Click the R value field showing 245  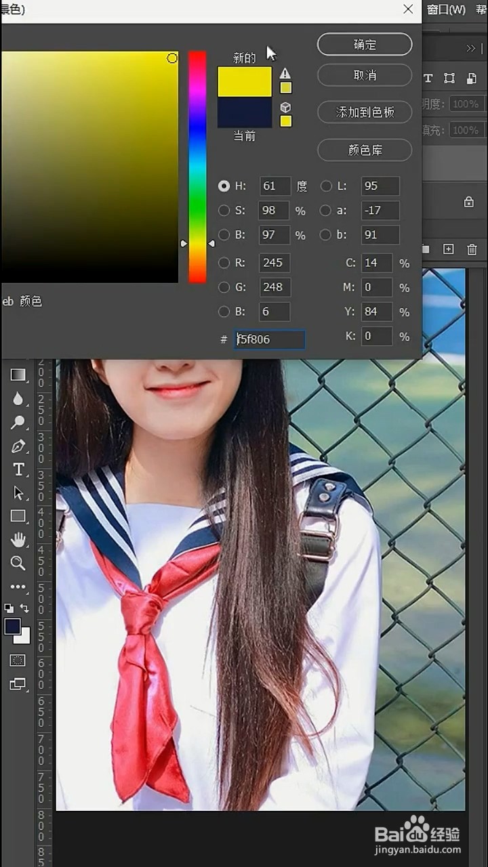click(x=274, y=263)
